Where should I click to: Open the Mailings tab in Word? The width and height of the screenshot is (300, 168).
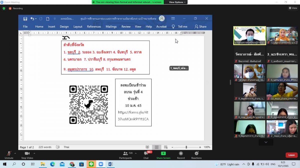click(111, 27)
